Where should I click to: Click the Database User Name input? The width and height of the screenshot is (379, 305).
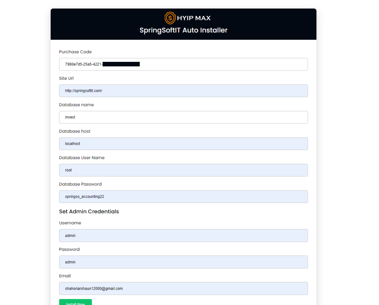183,170
